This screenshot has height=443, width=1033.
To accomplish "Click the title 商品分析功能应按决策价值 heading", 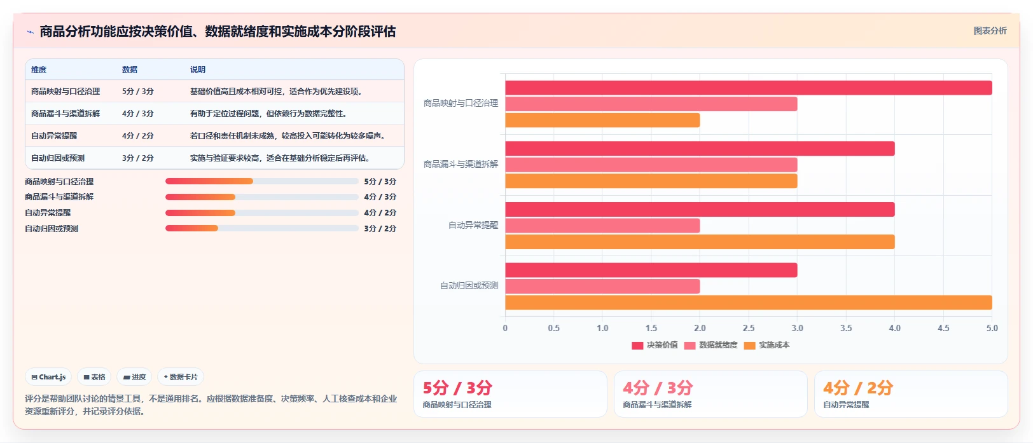I will click(218, 31).
